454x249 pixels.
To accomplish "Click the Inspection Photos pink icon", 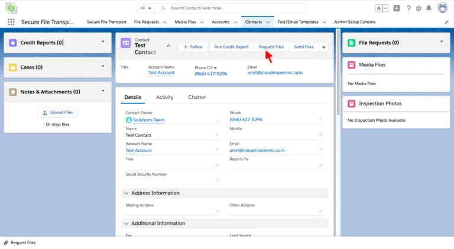I will [352, 104].
